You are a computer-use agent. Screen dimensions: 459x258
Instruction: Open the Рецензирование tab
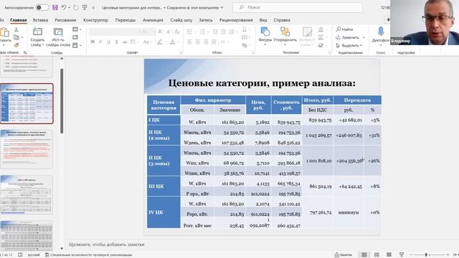tap(236, 20)
